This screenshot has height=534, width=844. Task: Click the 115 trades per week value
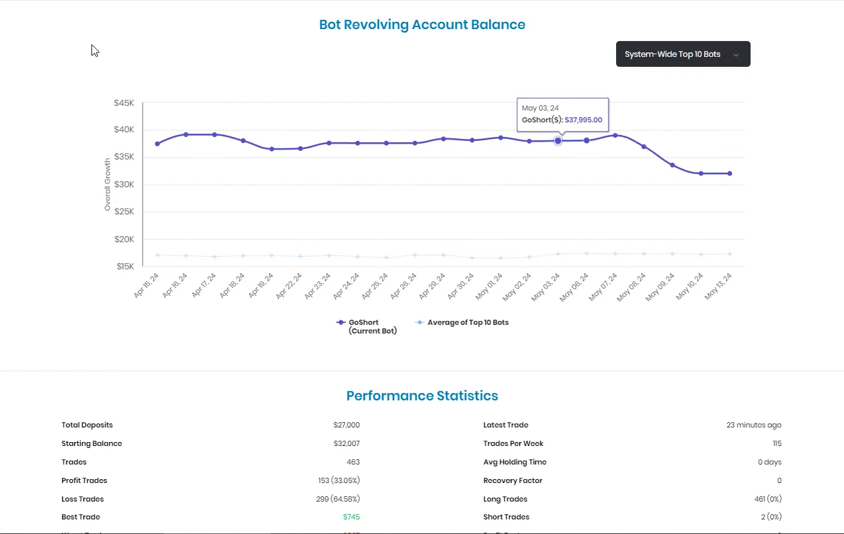[x=777, y=443]
